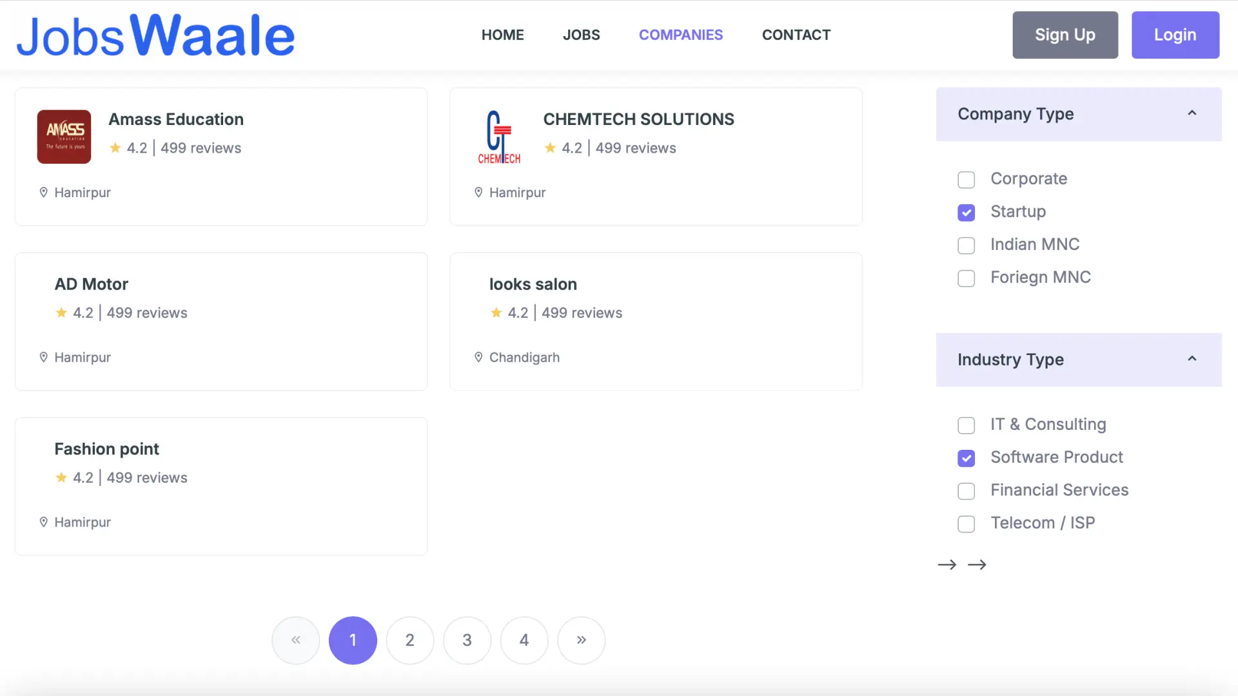Click the Login button
The height and width of the screenshot is (696, 1238).
[1175, 35]
